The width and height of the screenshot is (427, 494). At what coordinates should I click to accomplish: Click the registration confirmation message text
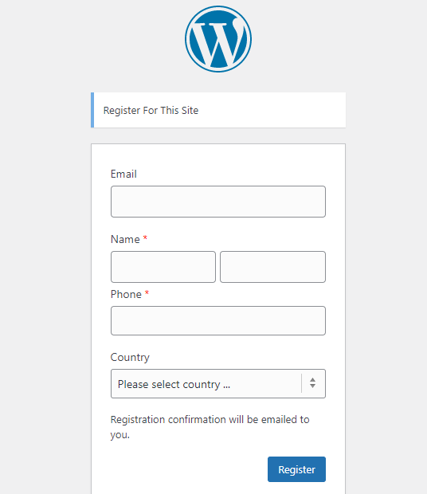click(x=210, y=427)
